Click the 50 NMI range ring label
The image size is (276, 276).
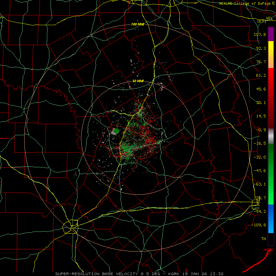(x=138, y=81)
